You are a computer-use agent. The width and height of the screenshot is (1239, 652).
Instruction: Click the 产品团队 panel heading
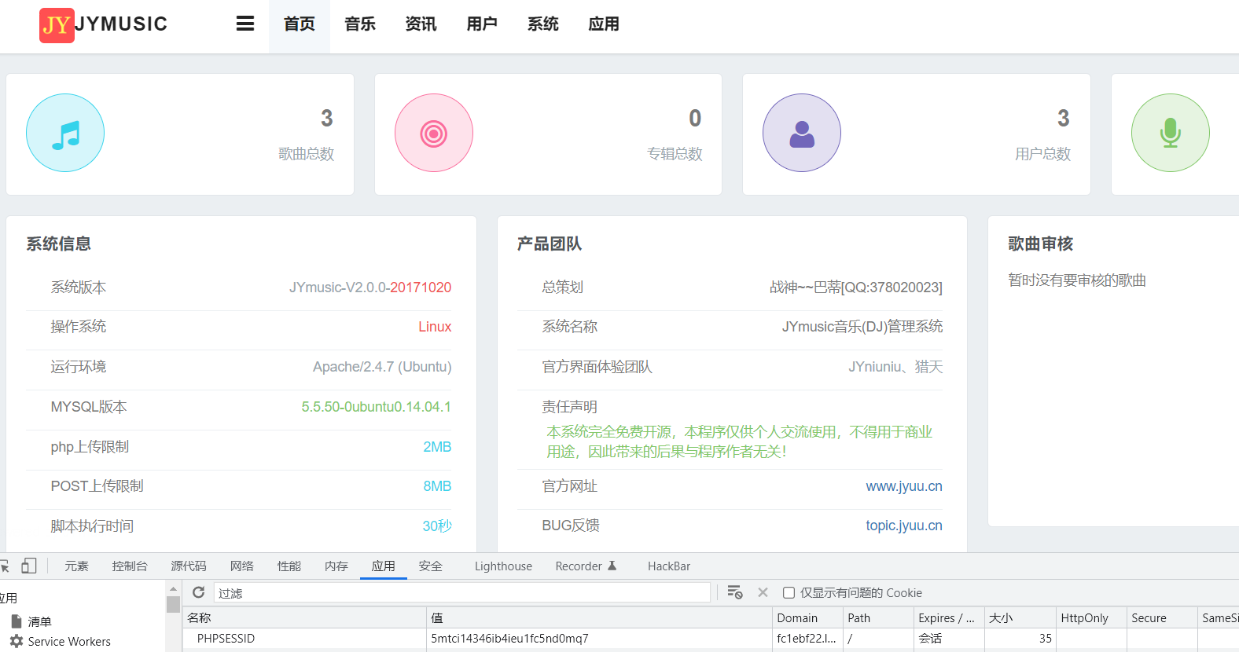[x=550, y=244]
